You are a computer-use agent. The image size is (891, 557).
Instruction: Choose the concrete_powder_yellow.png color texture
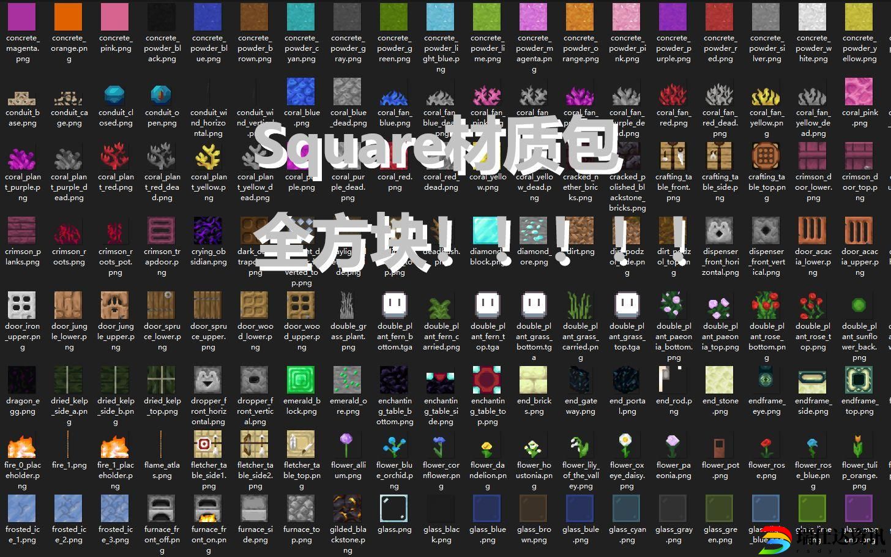click(859, 17)
